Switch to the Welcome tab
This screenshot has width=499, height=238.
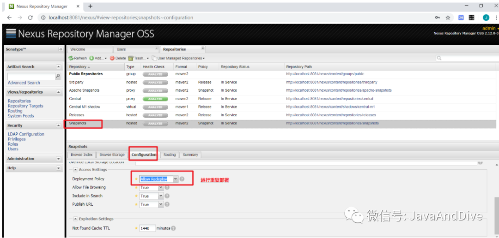pos(90,49)
